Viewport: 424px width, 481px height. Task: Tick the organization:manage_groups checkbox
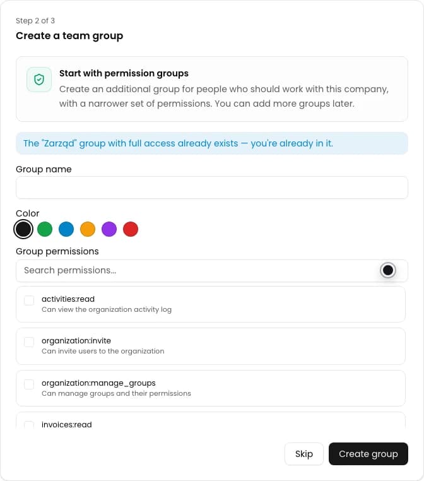(x=29, y=384)
